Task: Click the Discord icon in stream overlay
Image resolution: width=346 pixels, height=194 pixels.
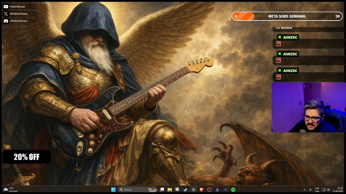Action: 6,21
